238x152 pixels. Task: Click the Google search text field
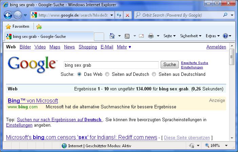point(111,65)
